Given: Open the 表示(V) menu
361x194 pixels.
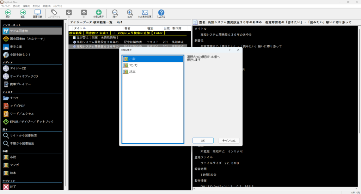Looking at the screenshot, I should (x=36, y=6).
